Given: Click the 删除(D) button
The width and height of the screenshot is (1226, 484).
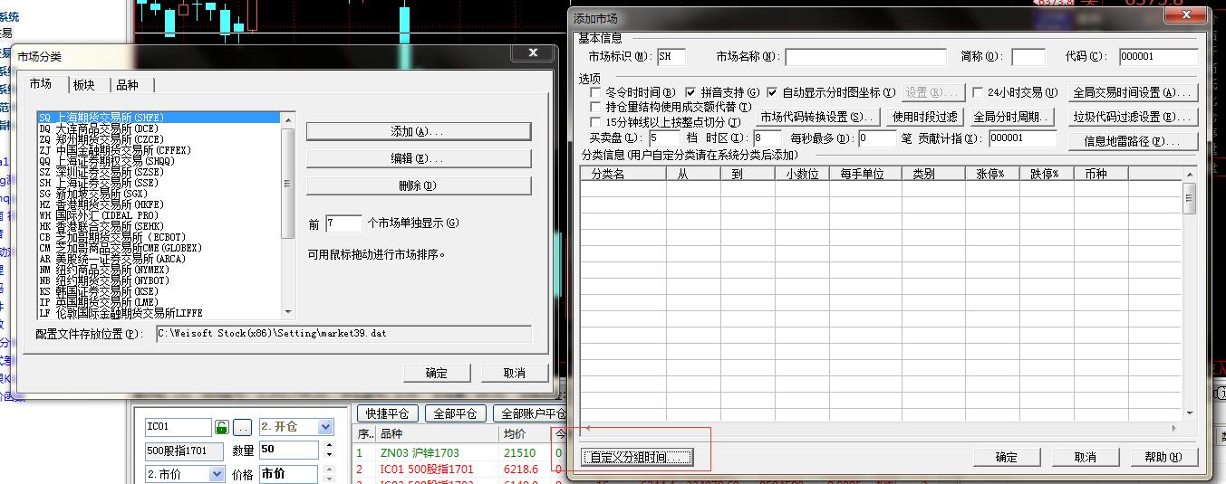Looking at the screenshot, I should [x=418, y=185].
